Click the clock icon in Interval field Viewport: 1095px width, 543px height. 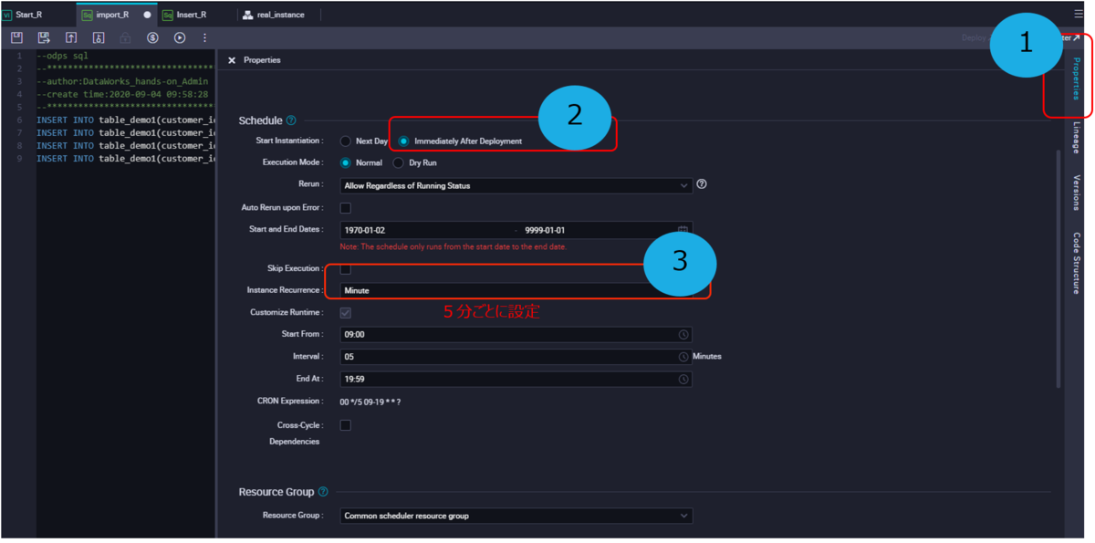click(683, 357)
